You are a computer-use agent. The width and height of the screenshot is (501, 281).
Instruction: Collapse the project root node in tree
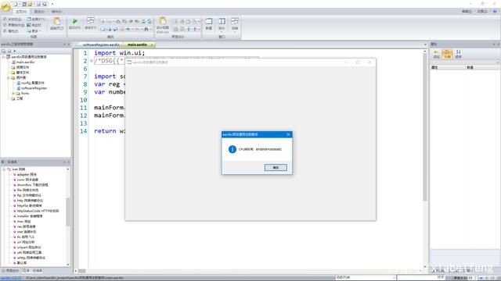click(3, 57)
